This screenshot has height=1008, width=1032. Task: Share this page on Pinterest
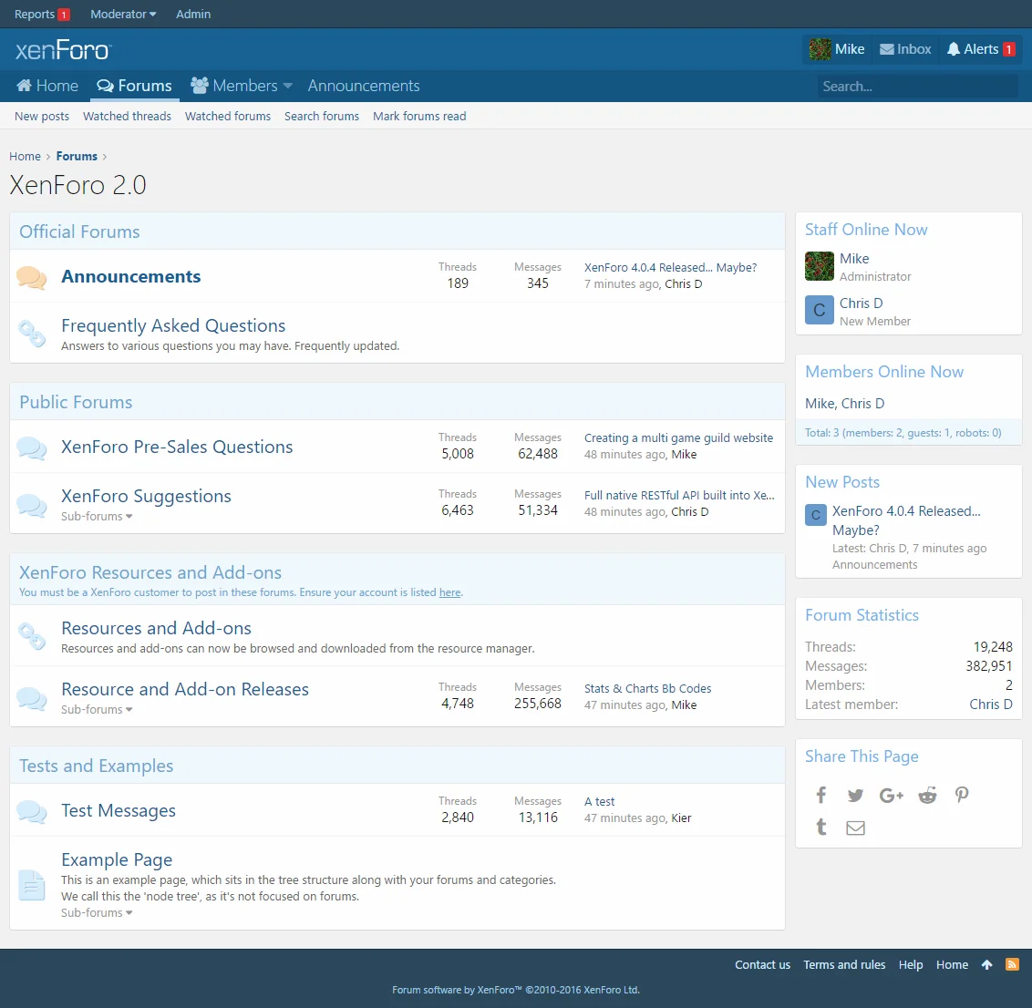[x=962, y=795]
